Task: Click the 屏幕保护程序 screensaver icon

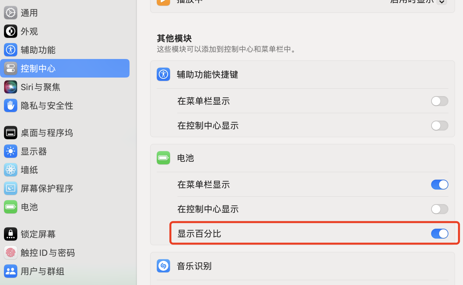Action: point(10,188)
